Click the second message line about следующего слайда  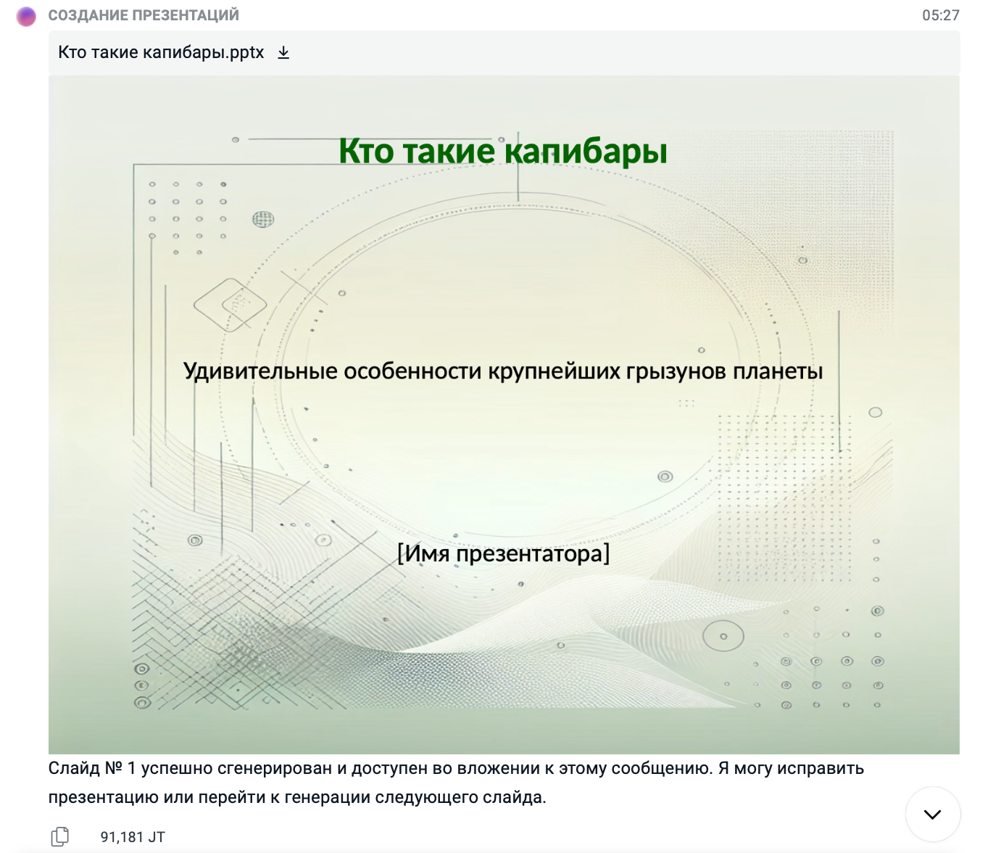click(x=297, y=797)
